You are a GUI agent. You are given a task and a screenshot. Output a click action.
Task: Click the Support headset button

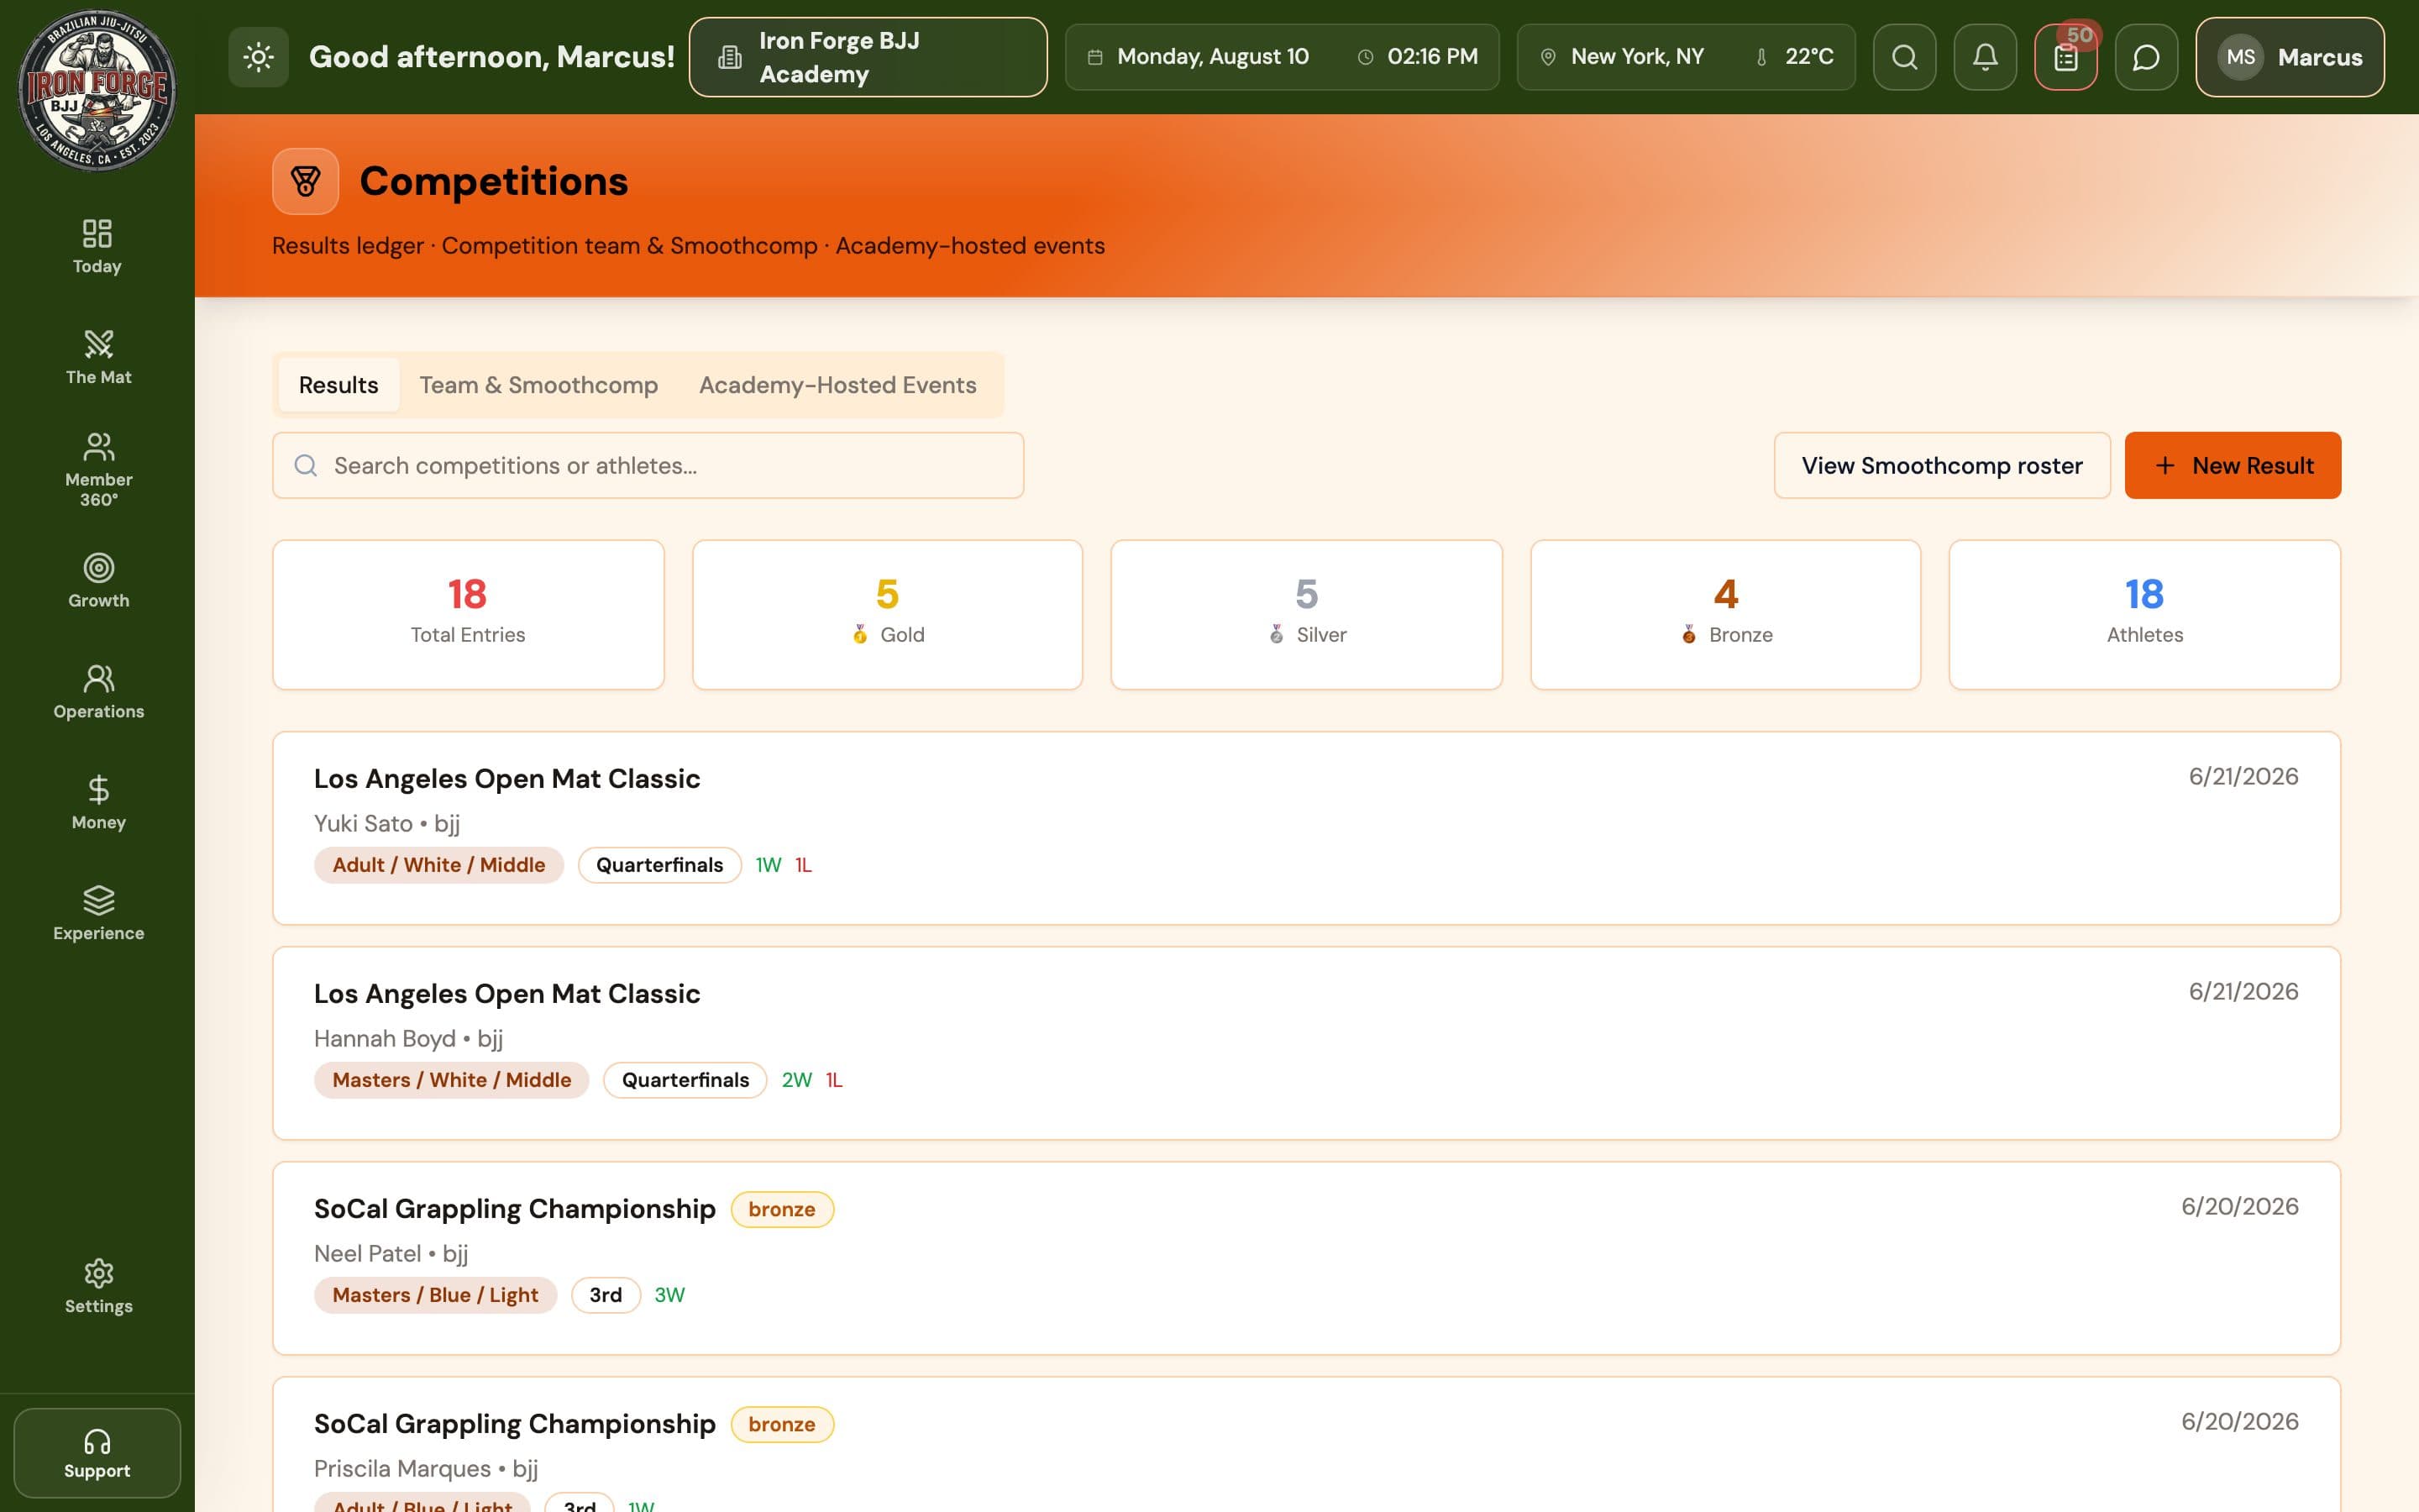[x=97, y=1452]
